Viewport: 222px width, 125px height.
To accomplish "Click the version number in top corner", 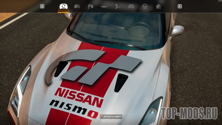I will tap(219, 1).
